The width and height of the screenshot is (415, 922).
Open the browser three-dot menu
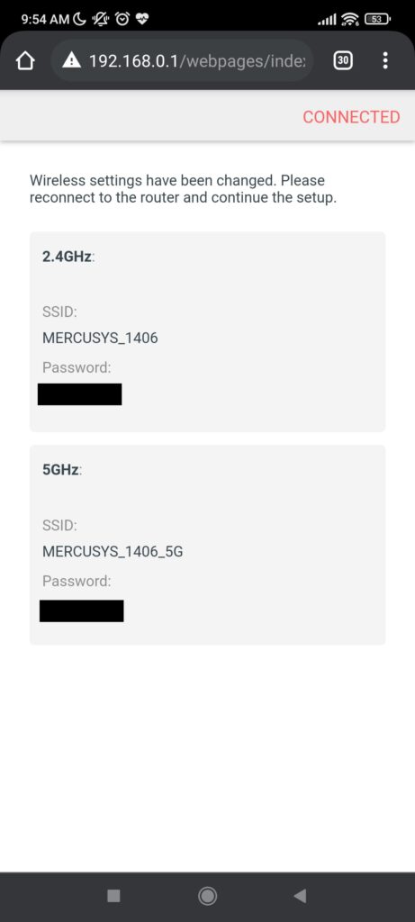[385, 60]
